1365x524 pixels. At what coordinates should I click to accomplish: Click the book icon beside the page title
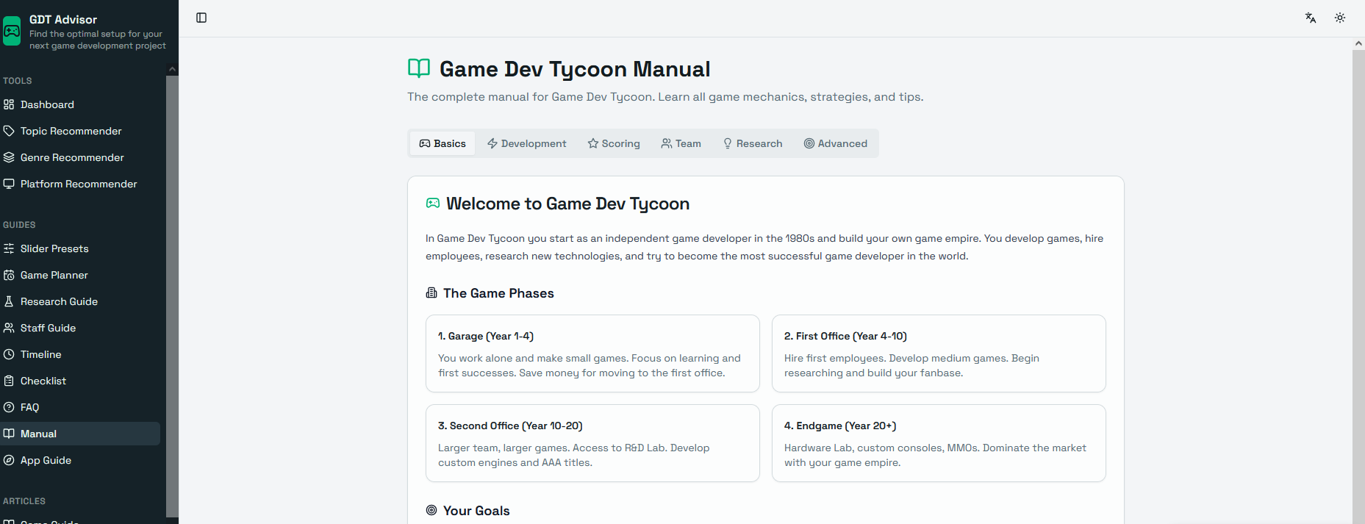(x=419, y=68)
